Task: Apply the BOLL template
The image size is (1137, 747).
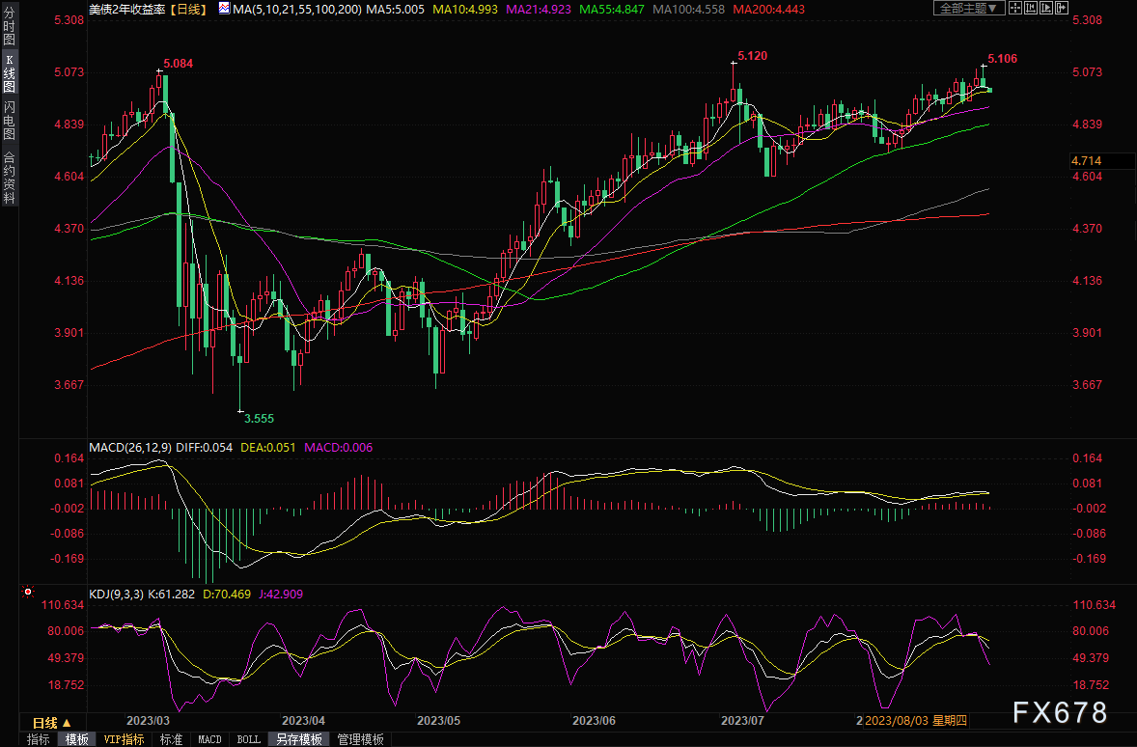Action: pyautogui.click(x=248, y=739)
